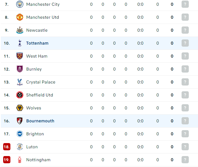Click the Newcastle crest icon
198x167 pixels.
tap(20, 30)
